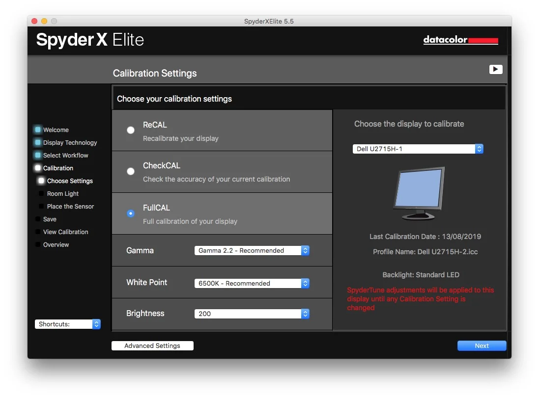Open the Dell U2715H-1 display selector
This screenshot has width=539, height=398.
pyautogui.click(x=418, y=149)
